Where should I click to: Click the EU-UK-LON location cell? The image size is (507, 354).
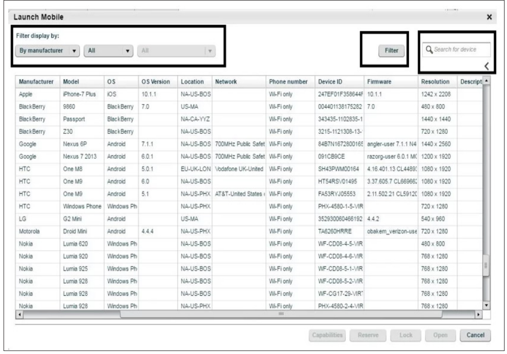point(195,169)
